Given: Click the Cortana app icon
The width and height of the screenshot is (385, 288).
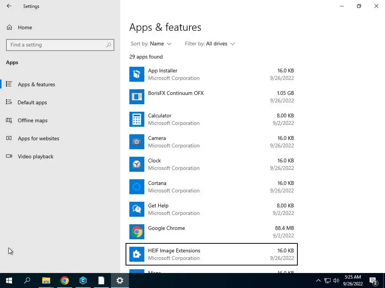Looking at the screenshot, I should click(x=137, y=187).
